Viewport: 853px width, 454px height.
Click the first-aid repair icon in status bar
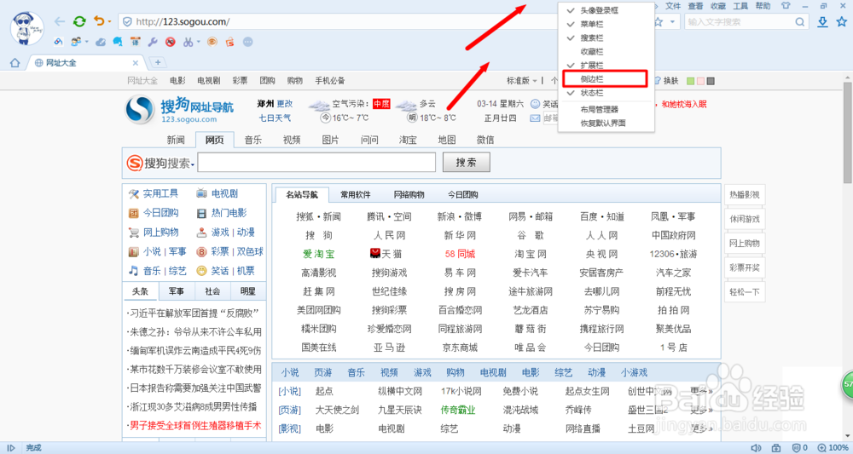tap(776, 448)
